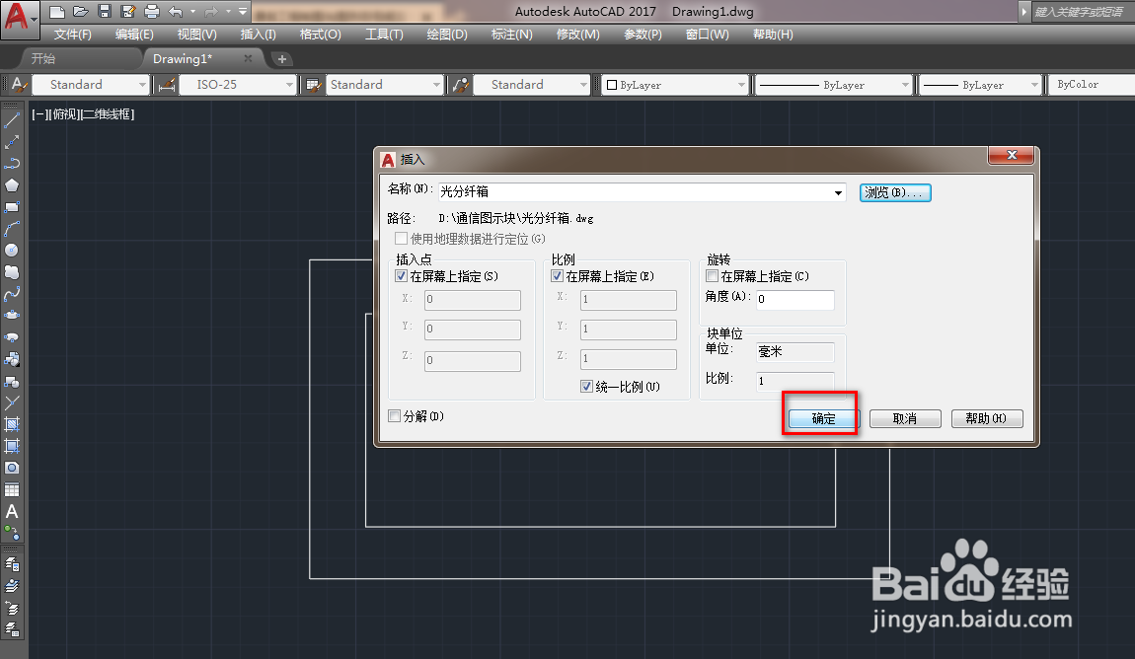Close the Drawing1 tab

(249, 58)
